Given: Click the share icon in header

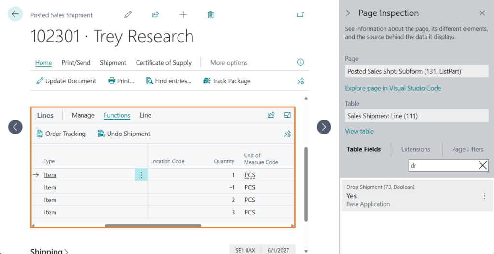Looking at the screenshot, I should 155,14.
